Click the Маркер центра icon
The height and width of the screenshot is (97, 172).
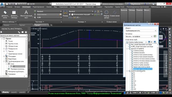(x=106, y=12)
